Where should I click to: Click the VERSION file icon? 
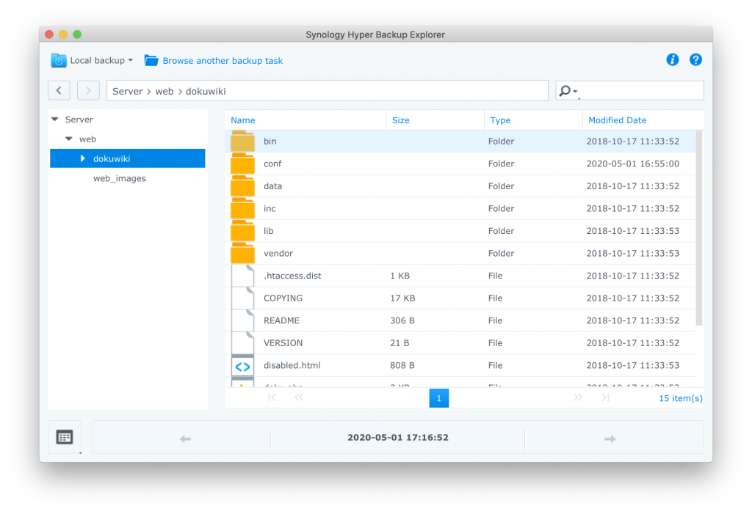[x=242, y=343]
